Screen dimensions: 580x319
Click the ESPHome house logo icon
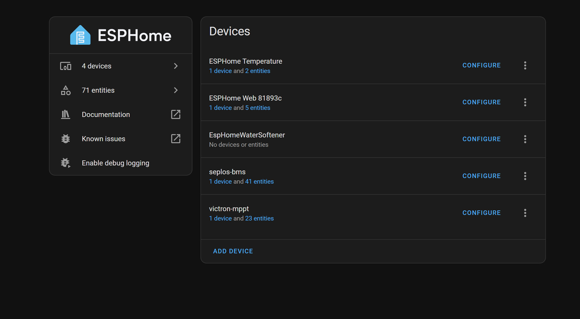click(x=80, y=35)
